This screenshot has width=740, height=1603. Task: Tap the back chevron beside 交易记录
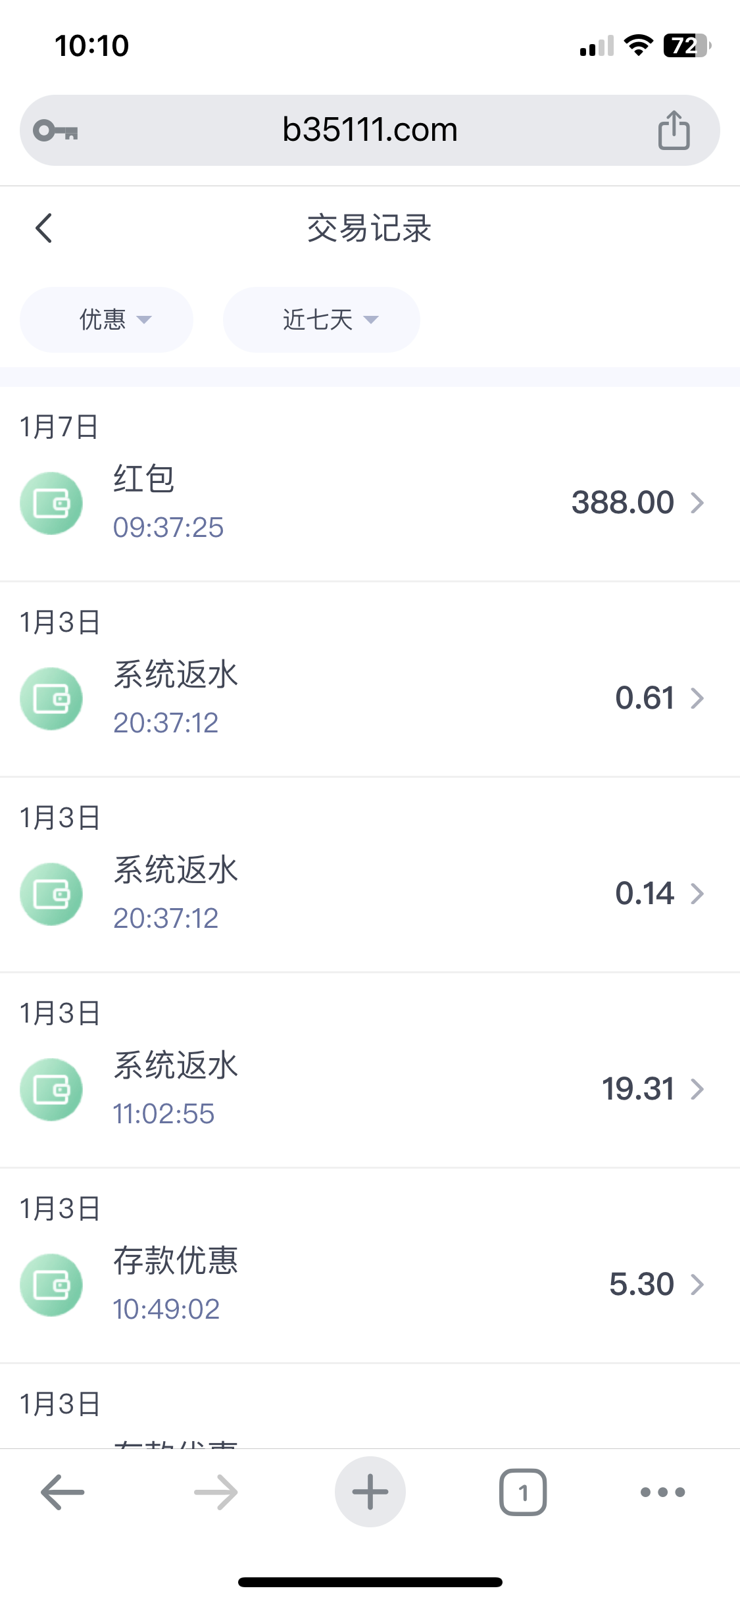[x=44, y=228]
